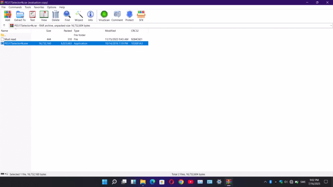The height and width of the screenshot is (187, 333).
Task: Run the Test archive tool
Action: (32, 16)
